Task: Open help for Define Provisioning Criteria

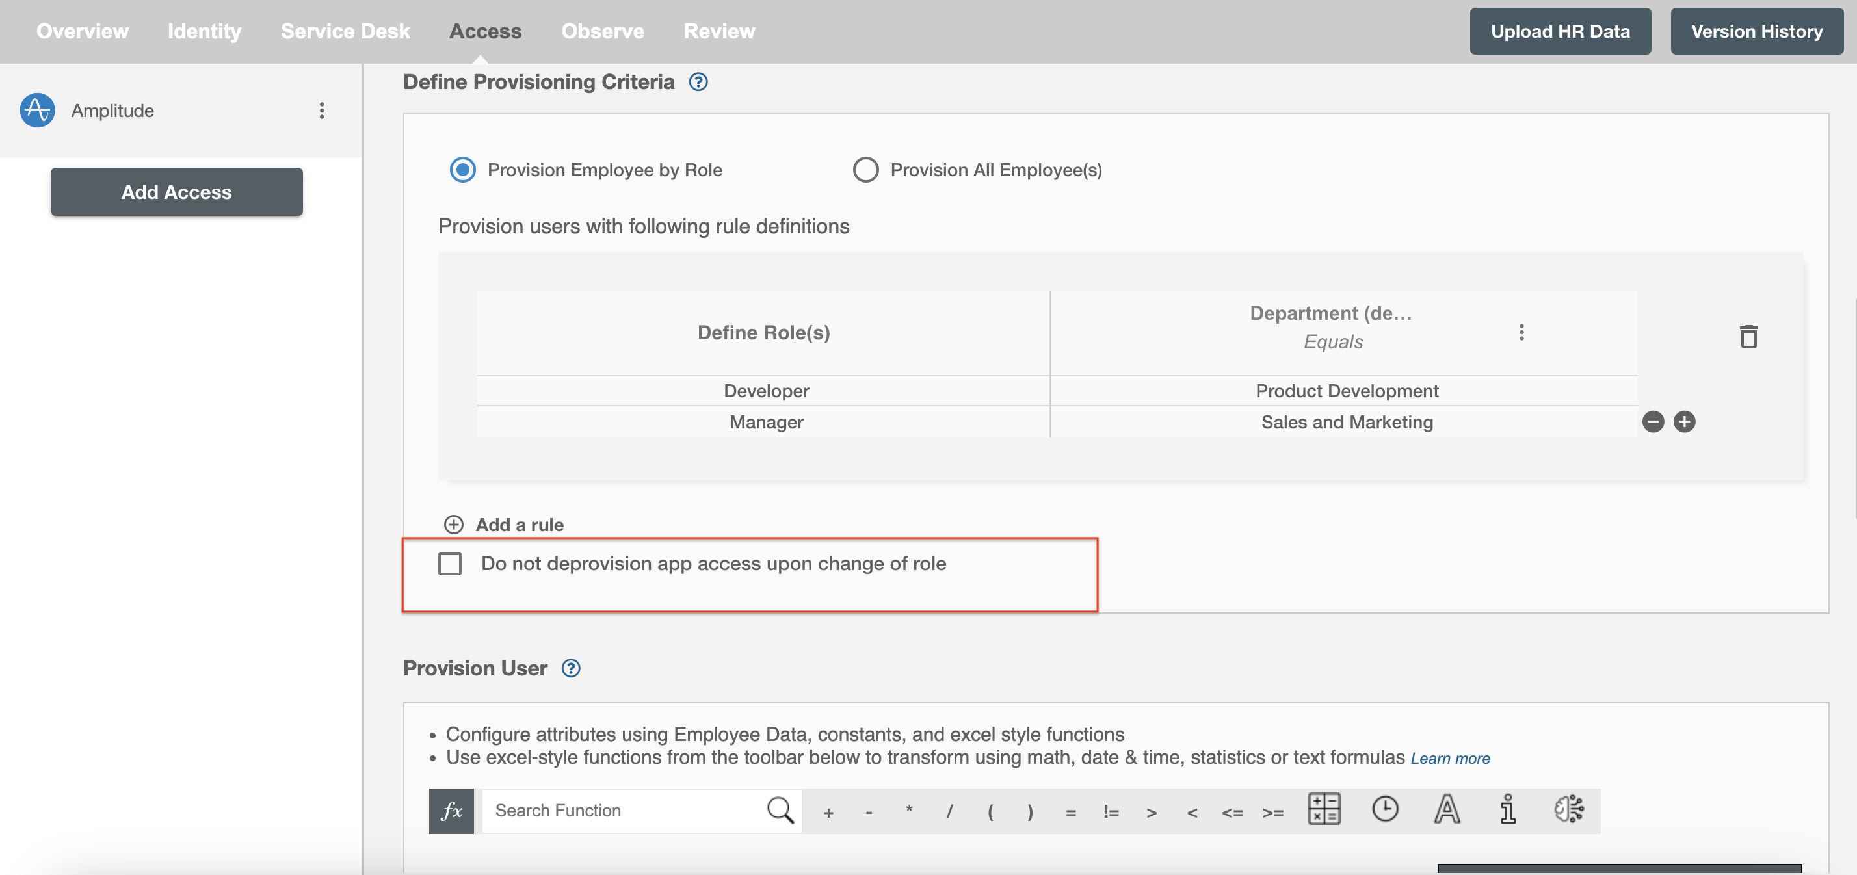Action: 698,82
